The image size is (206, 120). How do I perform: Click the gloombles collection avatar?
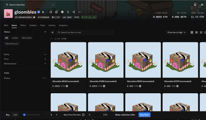8,13
